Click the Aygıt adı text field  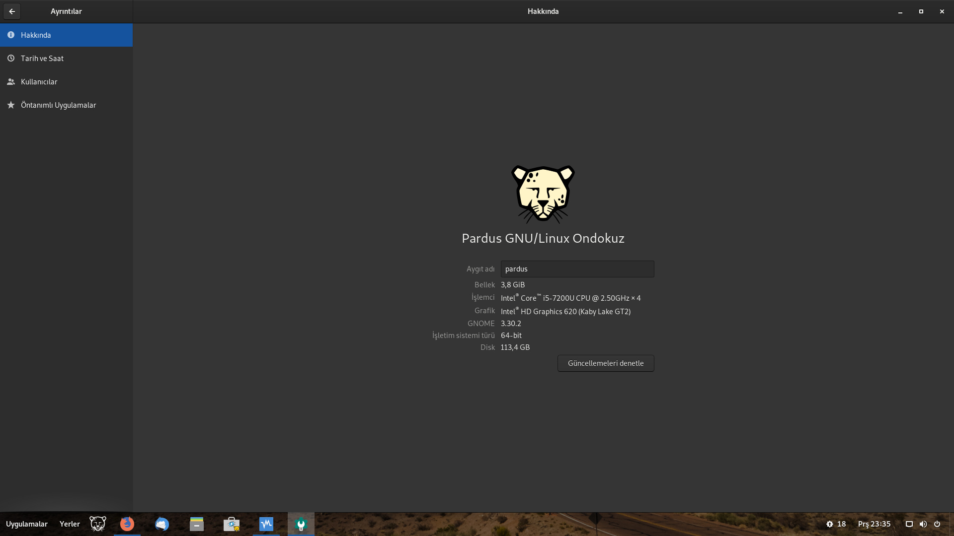pos(577,269)
